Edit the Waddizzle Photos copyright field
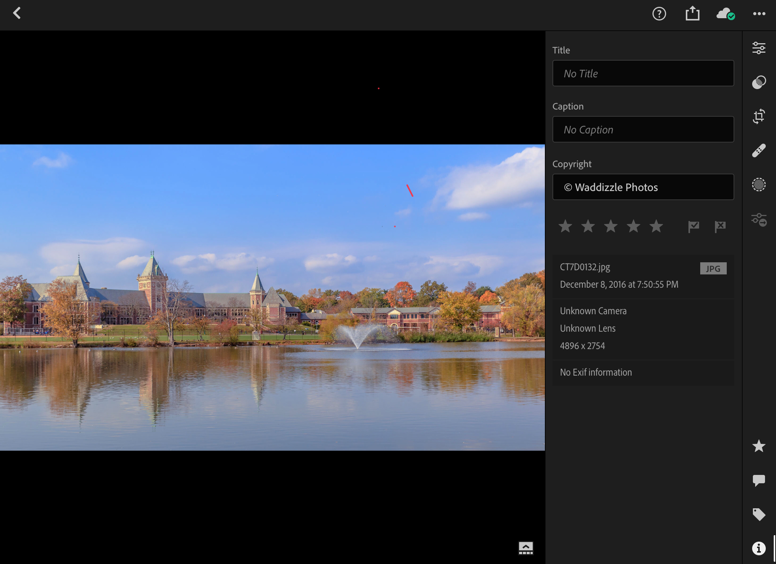The width and height of the screenshot is (776, 564). click(643, 187)
